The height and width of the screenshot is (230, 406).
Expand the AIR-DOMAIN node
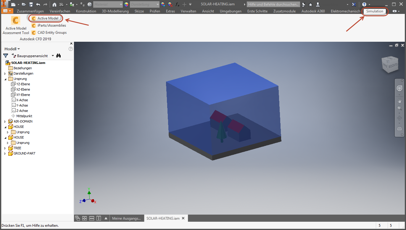pos(5,121)
